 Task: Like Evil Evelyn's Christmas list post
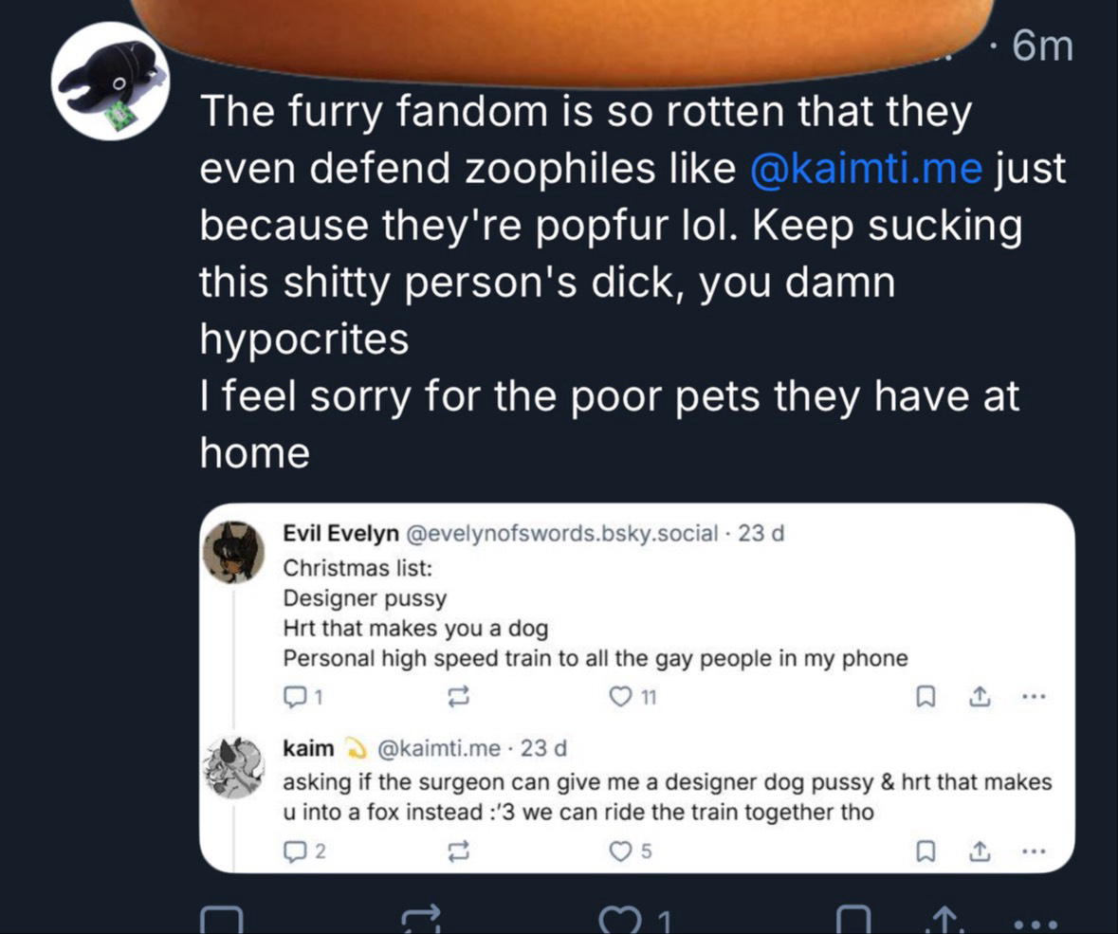click(621, 699)
